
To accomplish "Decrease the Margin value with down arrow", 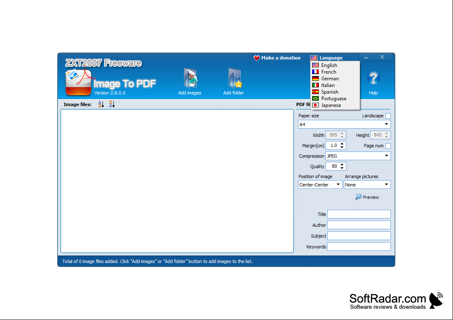I will [342, 147].
